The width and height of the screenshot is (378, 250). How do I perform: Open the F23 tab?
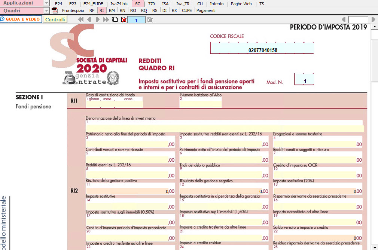[x=73, y=4]
